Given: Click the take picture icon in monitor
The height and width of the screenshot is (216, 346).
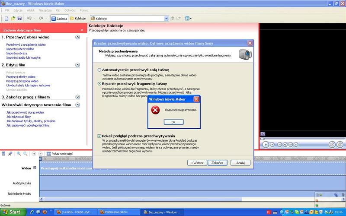Looking at the screenshot, I should tap(340, 145).
